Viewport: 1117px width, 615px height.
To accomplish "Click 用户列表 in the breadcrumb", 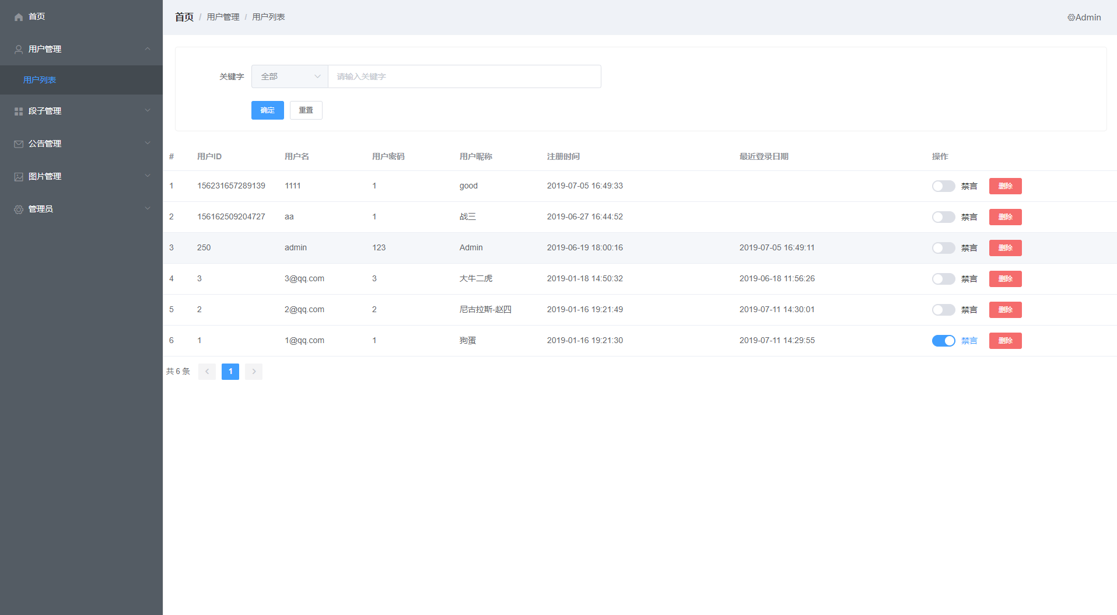I will coord(268,17).
